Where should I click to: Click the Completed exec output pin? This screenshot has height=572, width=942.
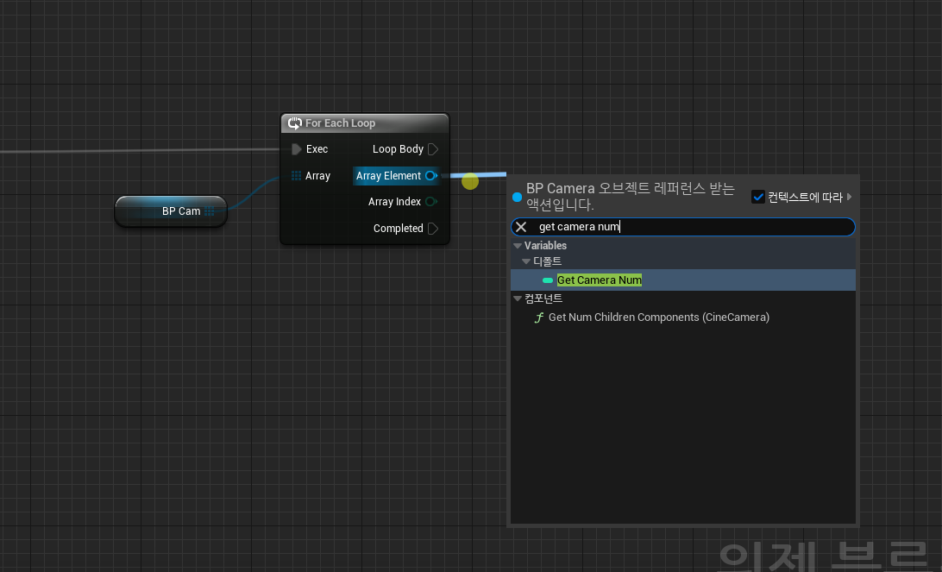432,229
